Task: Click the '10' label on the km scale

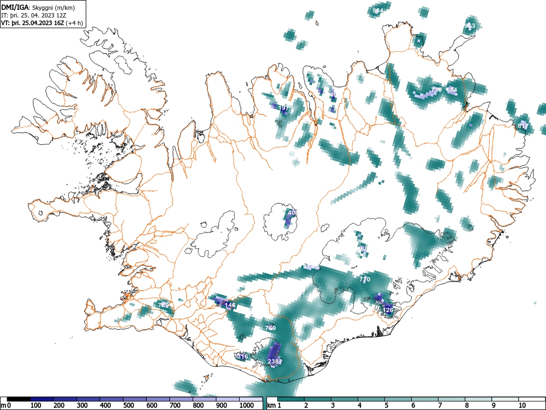Action: tap(522, 406)
